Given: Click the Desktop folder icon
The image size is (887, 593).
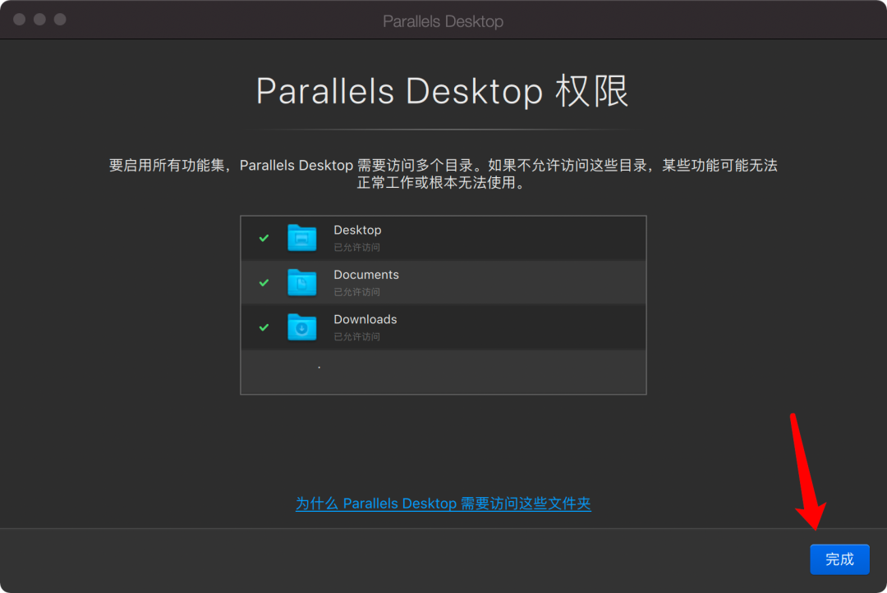Looking at the screenshot, I should tap(301, 238).
